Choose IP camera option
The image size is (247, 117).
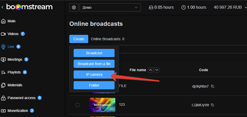94,75
